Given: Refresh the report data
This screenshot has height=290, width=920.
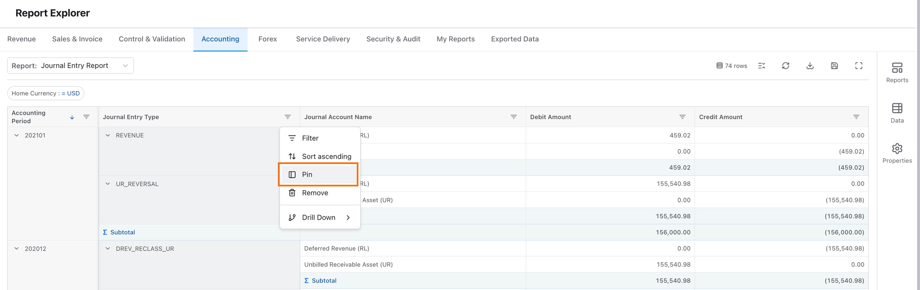Looking at the screenshot, I should pos(786,66).
